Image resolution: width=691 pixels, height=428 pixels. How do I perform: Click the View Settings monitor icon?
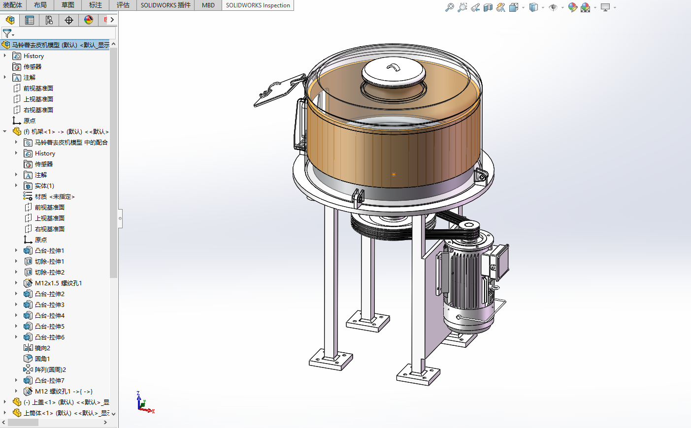tap(605, 7)
